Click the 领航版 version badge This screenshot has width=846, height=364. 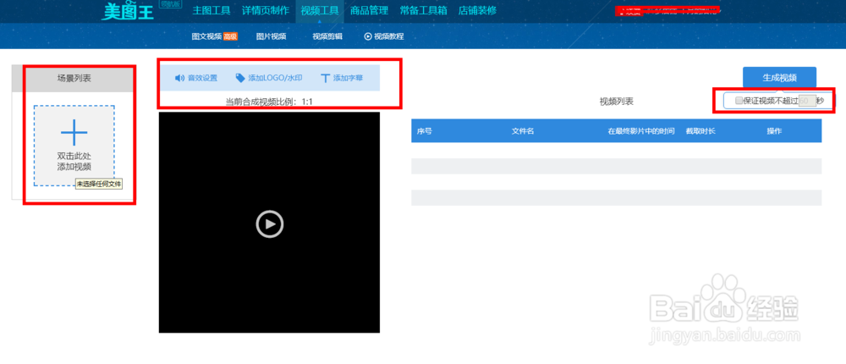[x=171, y=3]
